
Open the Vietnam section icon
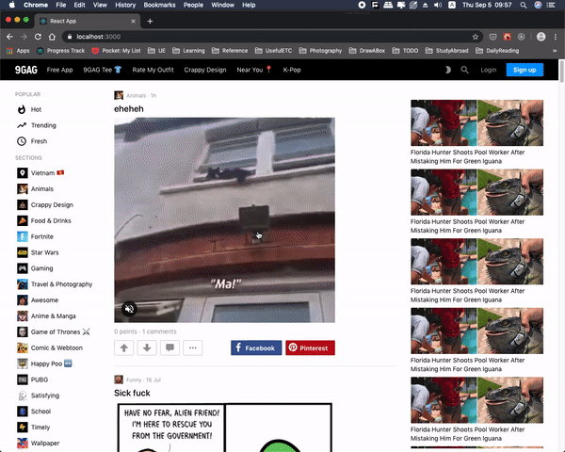pyautogui.click(x=23, y=173)
